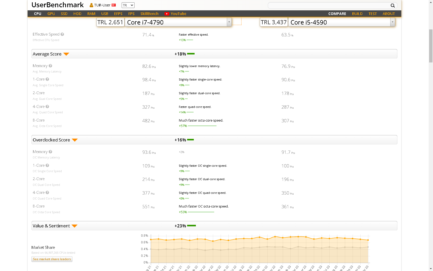Open the EFPS menu item
Screen dimensions: 433x271
tap(118, 14)
